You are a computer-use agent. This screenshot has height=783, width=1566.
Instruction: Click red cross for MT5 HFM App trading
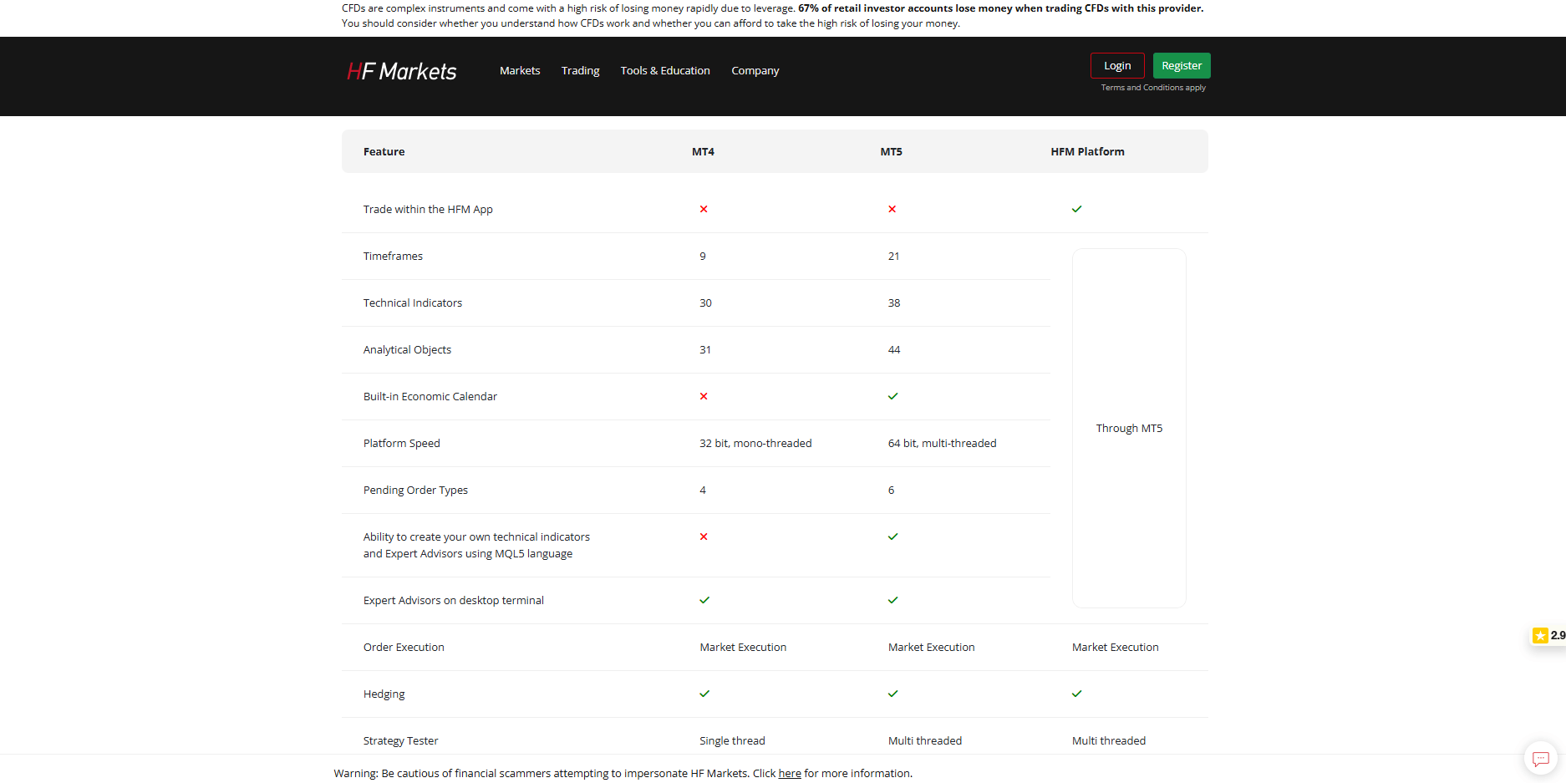coord(892,209)
